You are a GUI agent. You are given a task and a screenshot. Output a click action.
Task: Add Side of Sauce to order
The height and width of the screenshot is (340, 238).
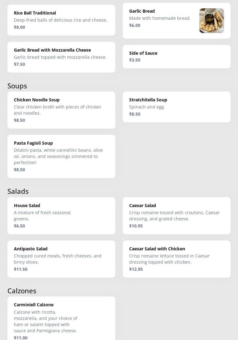(x=176, y=57)
